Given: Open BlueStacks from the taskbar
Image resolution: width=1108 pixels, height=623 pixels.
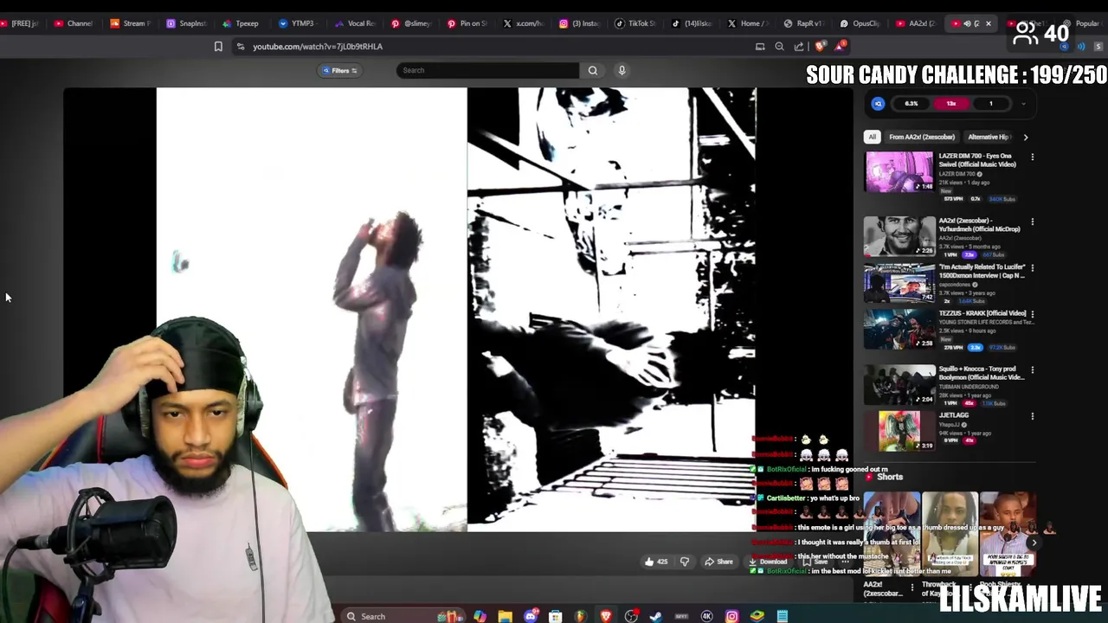Looking at the screenshot, I should pyautogui.click(x=757, y=616).
